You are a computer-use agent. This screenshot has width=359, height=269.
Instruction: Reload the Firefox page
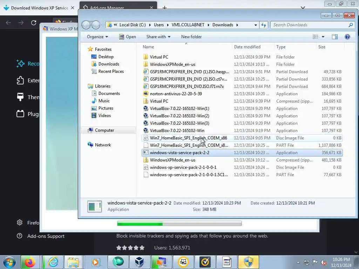(x=34, y=23)
